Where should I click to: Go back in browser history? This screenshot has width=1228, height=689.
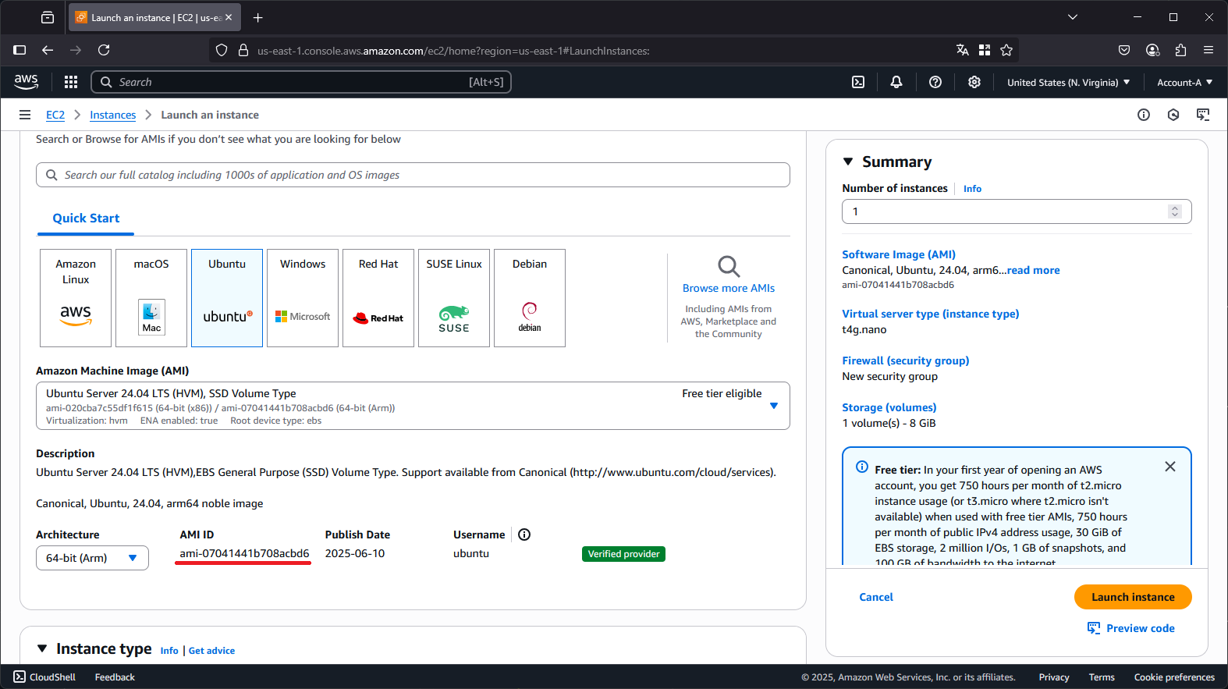pyautogui.click(x=48, y=50)
